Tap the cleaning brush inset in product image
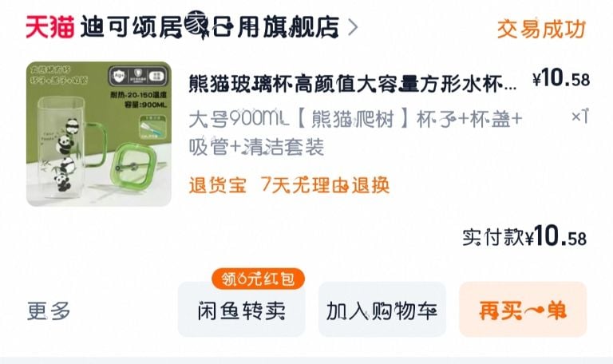This screenshot has height=364, width=613. point(153,127)
